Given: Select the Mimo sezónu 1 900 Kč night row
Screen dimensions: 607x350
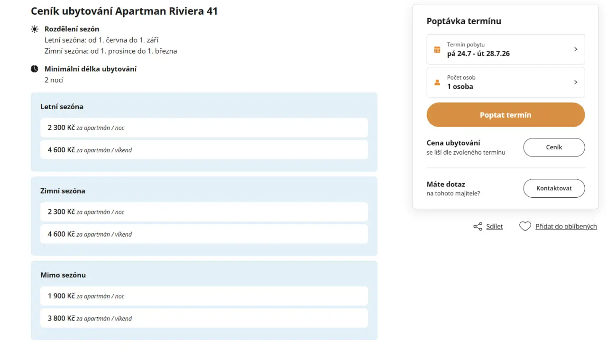Looking at the screenshot, I should [x=204, y=296].
